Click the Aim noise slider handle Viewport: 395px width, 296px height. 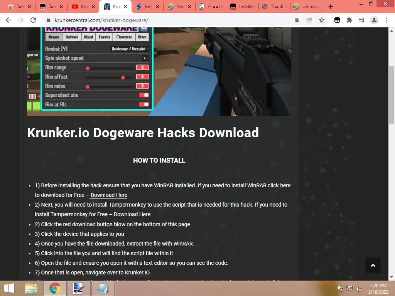pos(88,87)
